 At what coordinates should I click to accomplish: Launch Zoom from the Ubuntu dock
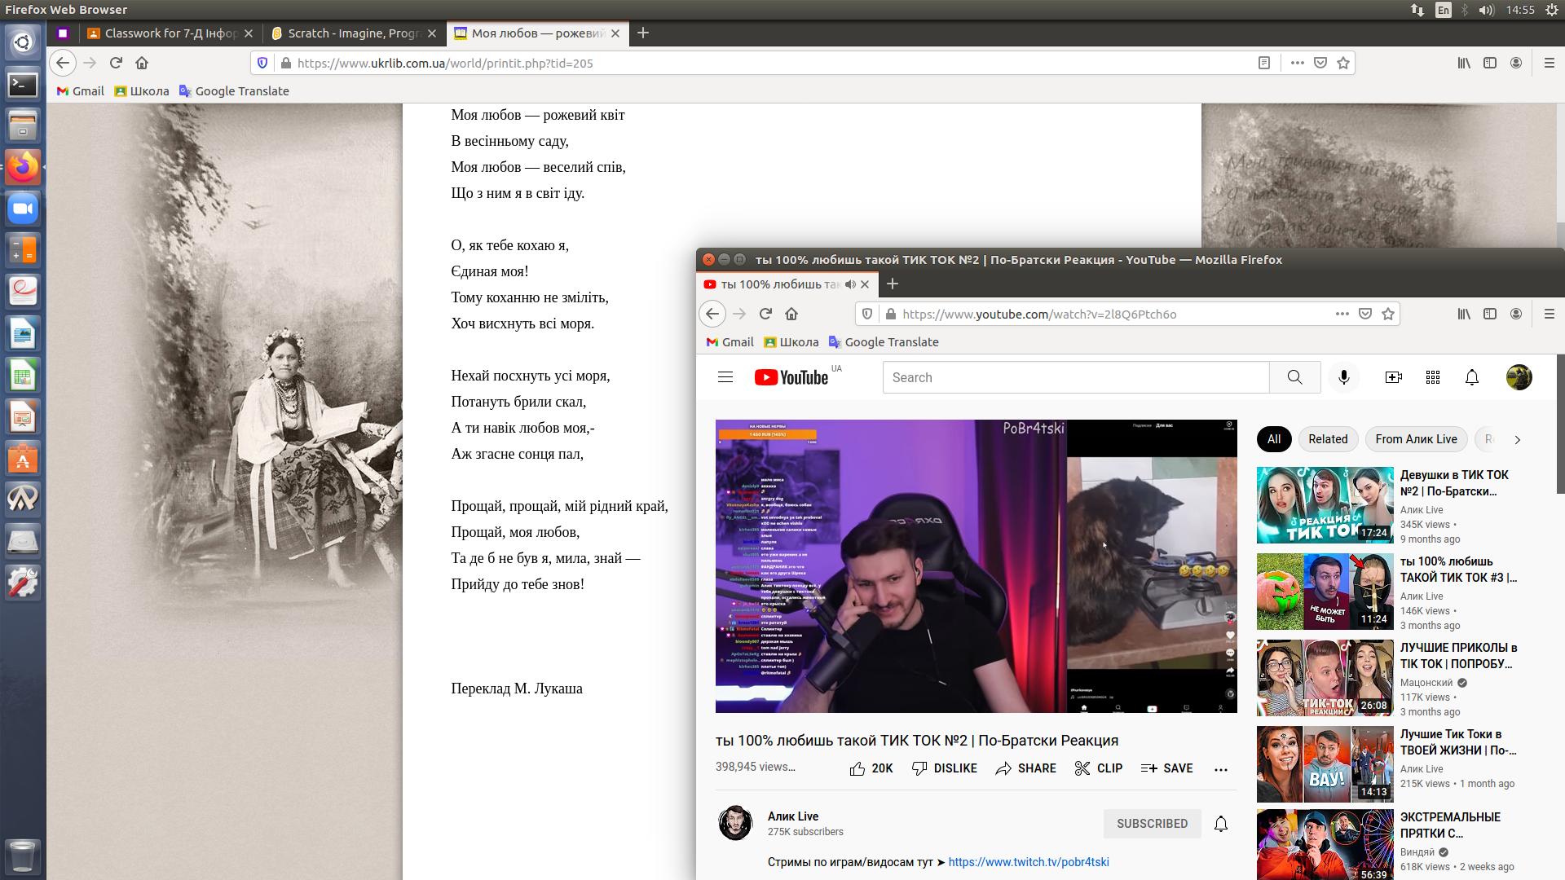[23, 209]
